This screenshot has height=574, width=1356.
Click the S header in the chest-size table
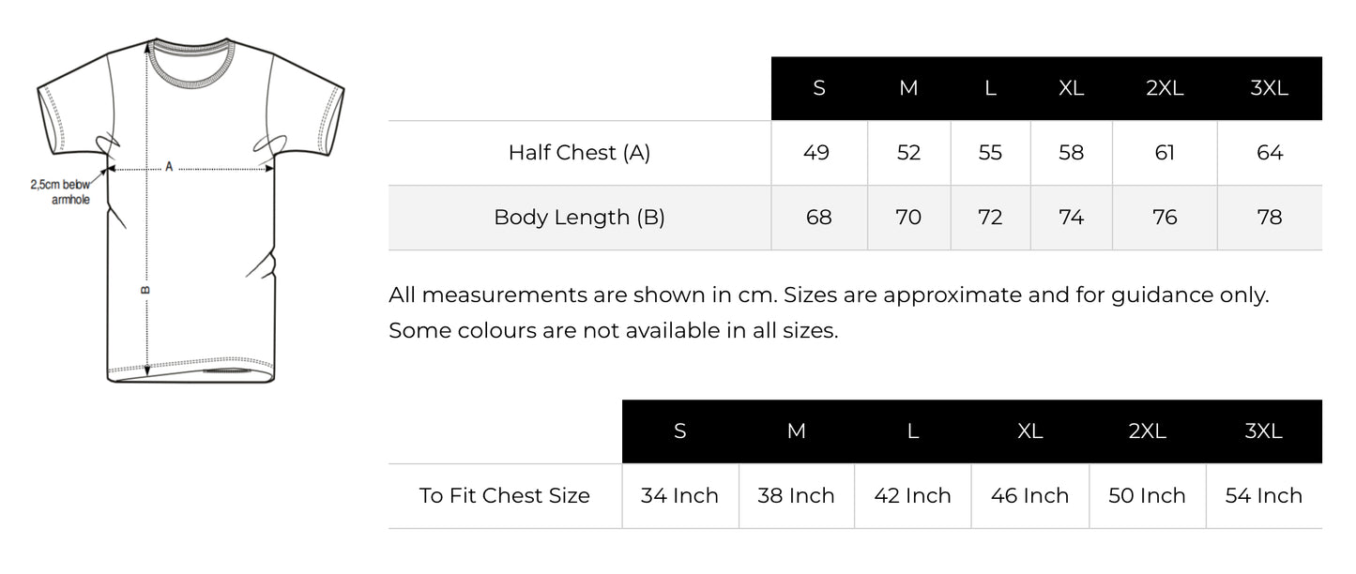[680, 431]
